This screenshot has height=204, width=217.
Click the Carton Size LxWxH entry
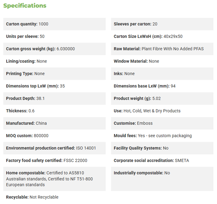click(148, 36)
